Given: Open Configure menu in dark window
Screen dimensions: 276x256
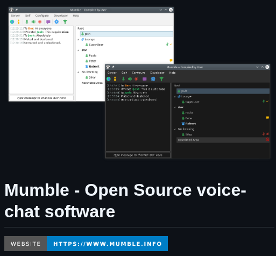Looking at the screenshot, I should [138, 73].
